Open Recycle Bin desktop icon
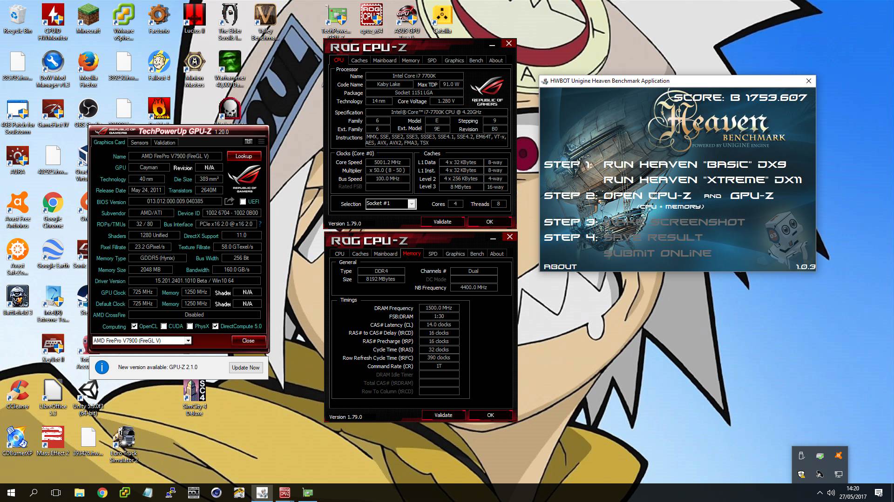Image resolution: width=894 pixels, height=502 pixels. (18, 19)
